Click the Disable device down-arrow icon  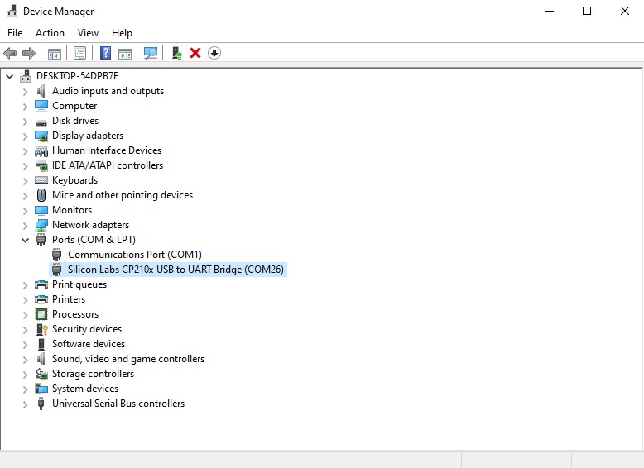pos(214,53)
